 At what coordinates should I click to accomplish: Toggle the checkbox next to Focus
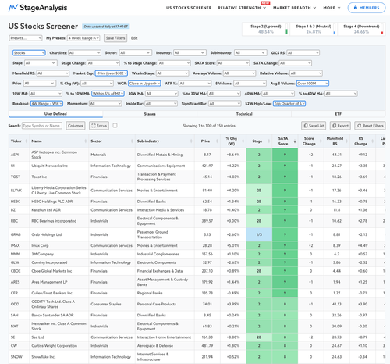click(115, 126)
